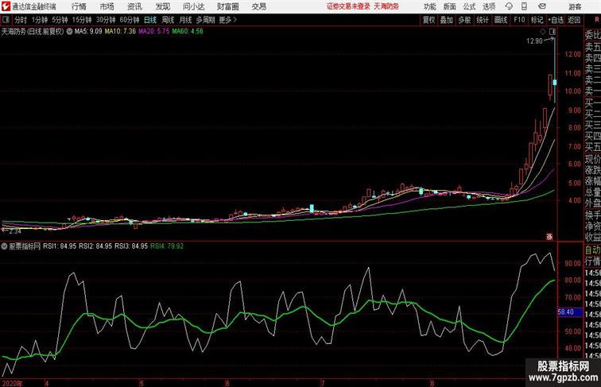Click the 多股 multi-stock toolbar button
The width and height of the screenshot is (601, 387).
pos(464,20)
